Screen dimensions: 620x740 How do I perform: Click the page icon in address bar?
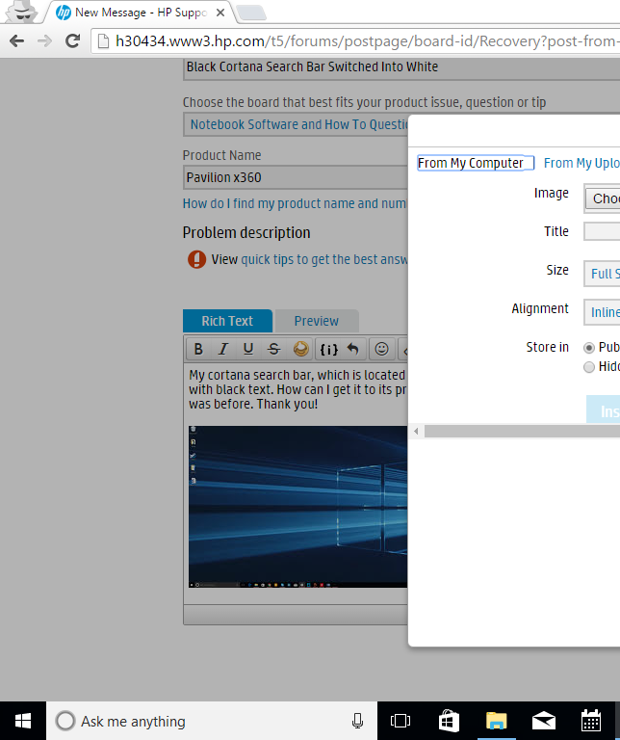pos(103,41)
